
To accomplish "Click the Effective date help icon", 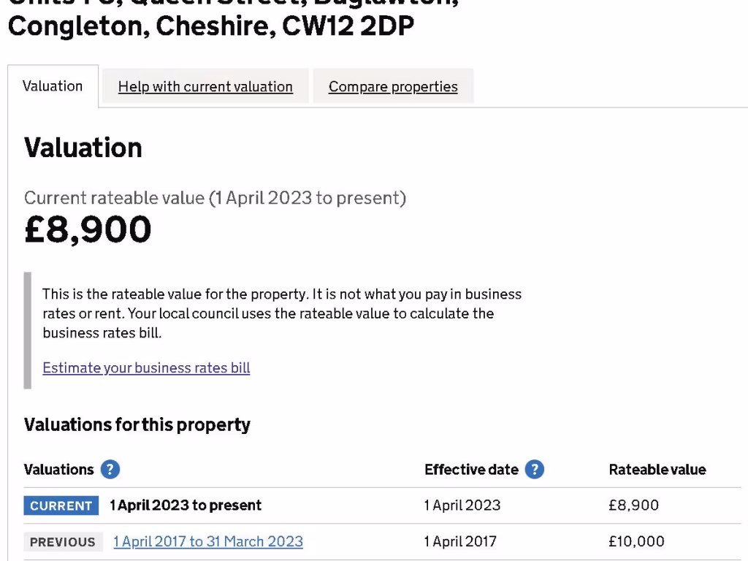I will tap(535, 470).
